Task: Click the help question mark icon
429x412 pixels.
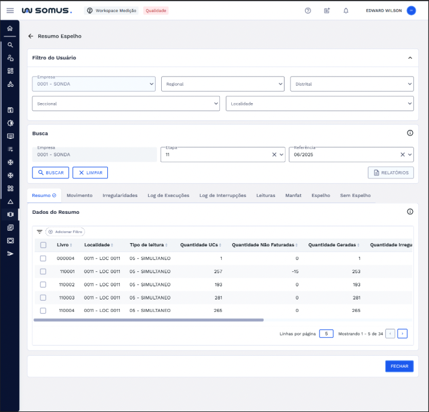Action: (x=308, y=11)
